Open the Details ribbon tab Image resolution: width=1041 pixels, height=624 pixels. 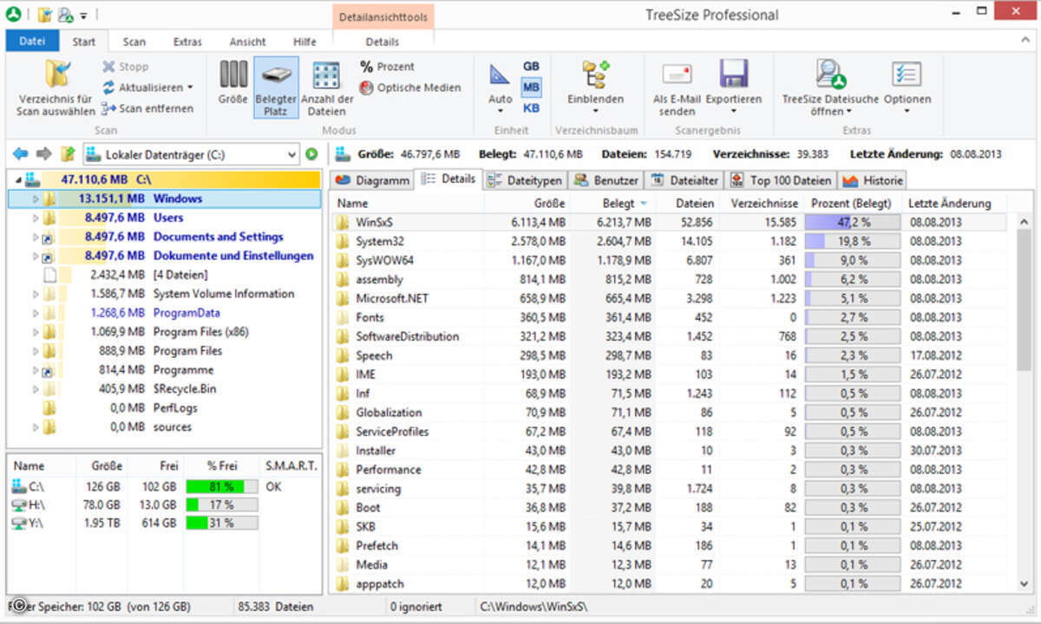pyautogui.click(x=383, y=42)
